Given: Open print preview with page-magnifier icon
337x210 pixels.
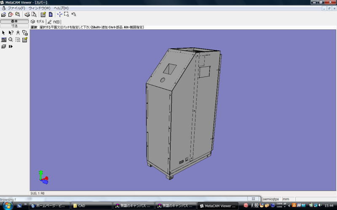Looking at the screenshot, I should (34, 14).
